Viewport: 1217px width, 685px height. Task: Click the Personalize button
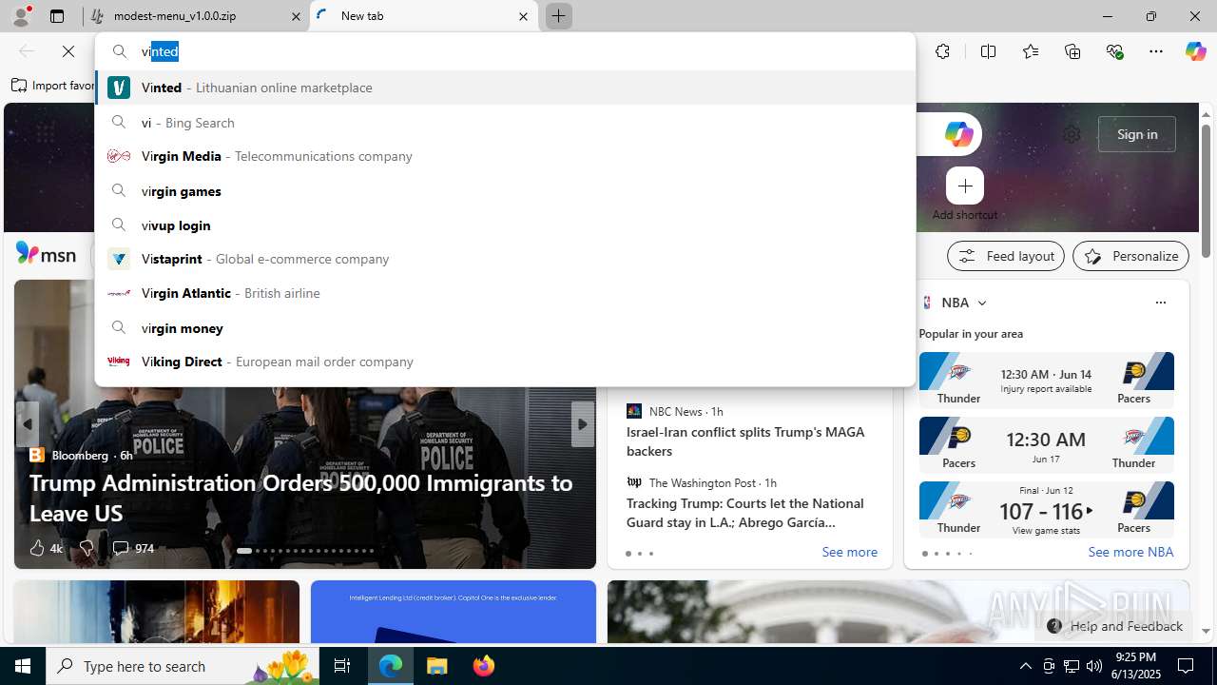tap(1130, 256)
